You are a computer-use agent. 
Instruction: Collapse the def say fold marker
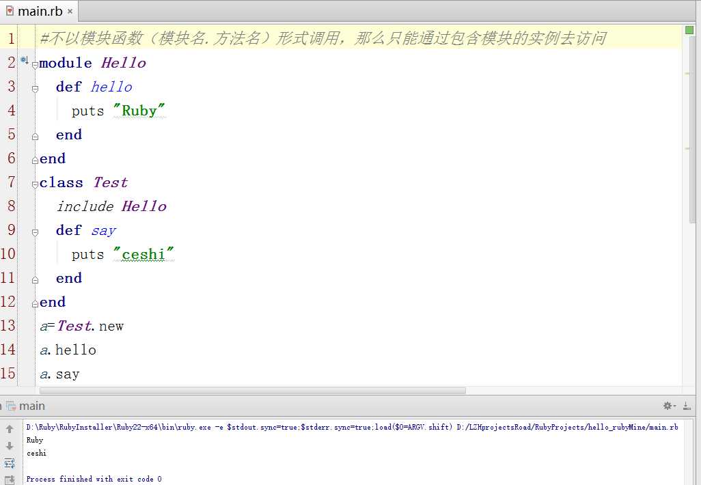pyautogui.click(x=35, y=232)
